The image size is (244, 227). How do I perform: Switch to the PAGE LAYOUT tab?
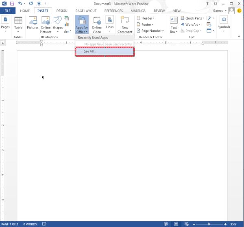[x=86, y=11]
